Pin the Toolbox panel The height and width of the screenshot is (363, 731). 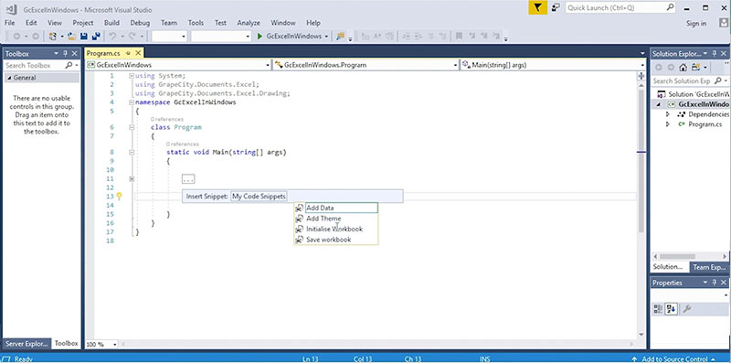click(x=65, y=54)
